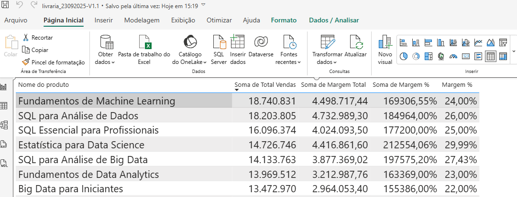The image size is (517, 197).
Task: Open DAX query view in left sidebar
Action: pyautogui.click(x=4, y=144)
